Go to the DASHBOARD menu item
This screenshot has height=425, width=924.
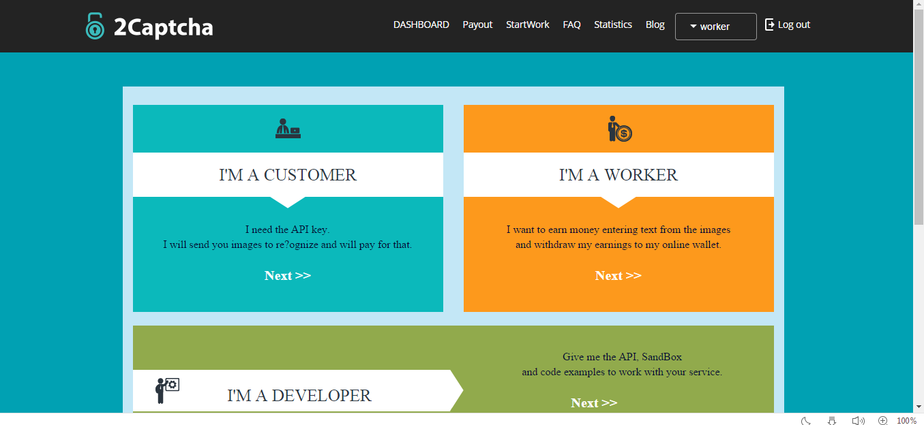pos(421,25)
